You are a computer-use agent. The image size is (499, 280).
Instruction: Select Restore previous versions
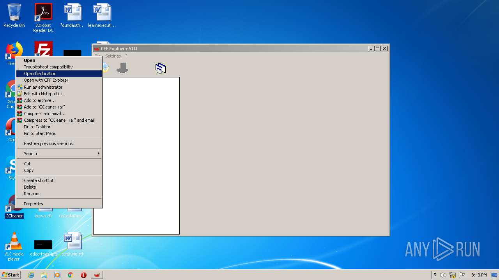pos(59,143)
